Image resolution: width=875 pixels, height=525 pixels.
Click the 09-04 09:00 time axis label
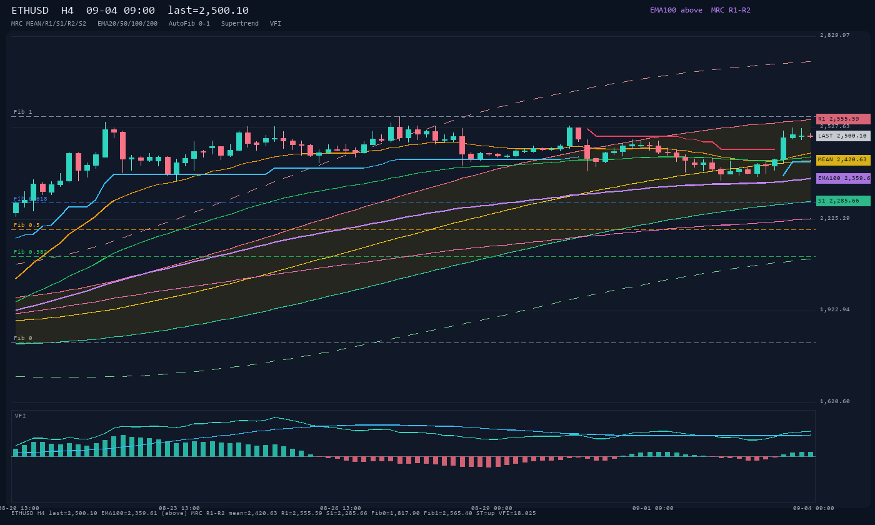pos(814,508)
